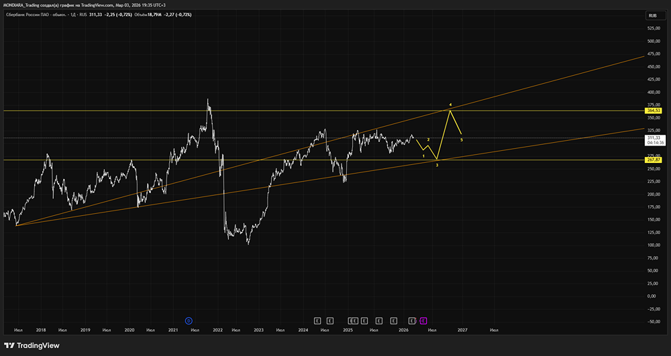Click the 525,00 price axis label

pyautogui.click(x=653, y=28)
